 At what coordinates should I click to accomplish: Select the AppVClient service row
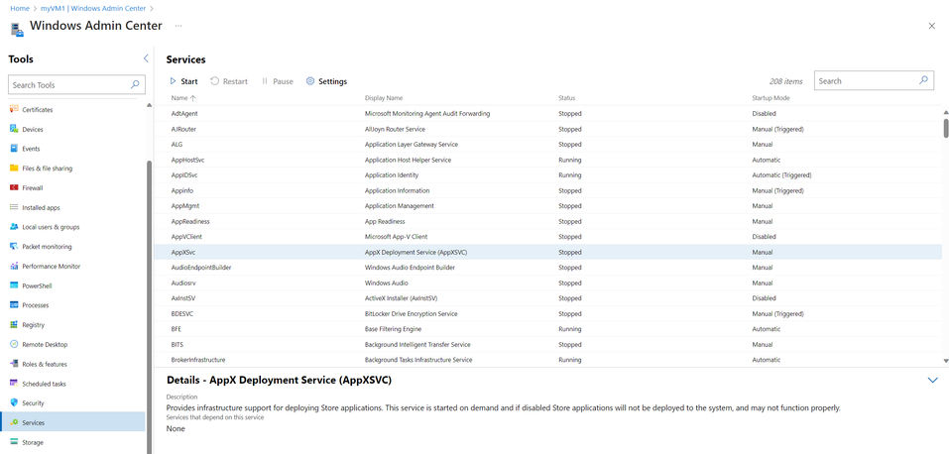click(x=547, y=237)
